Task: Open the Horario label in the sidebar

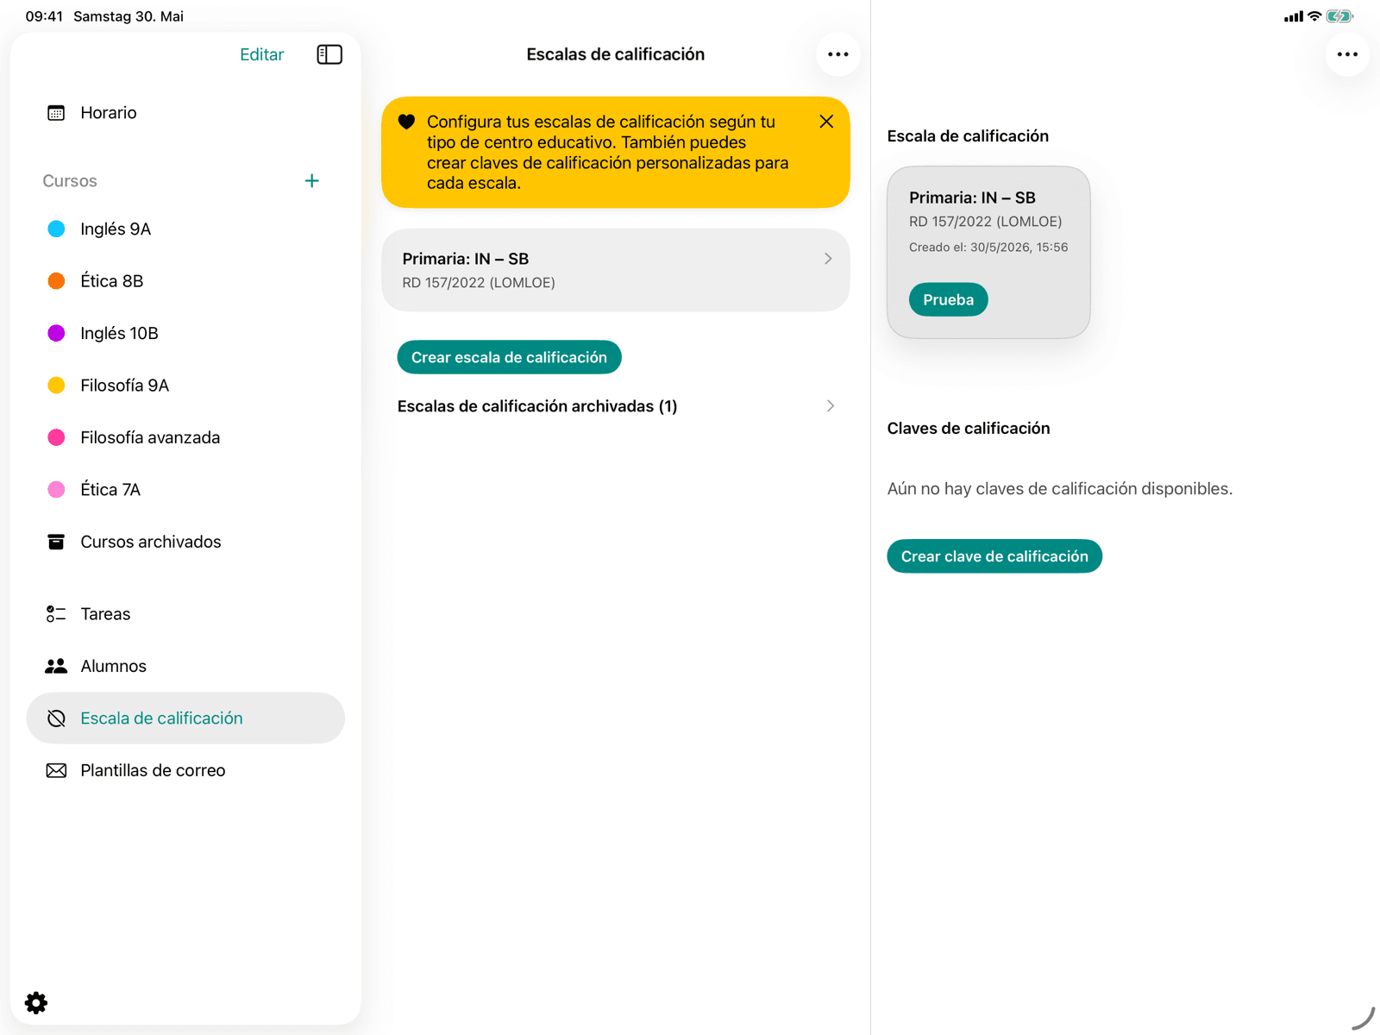Action: point(109,113)
